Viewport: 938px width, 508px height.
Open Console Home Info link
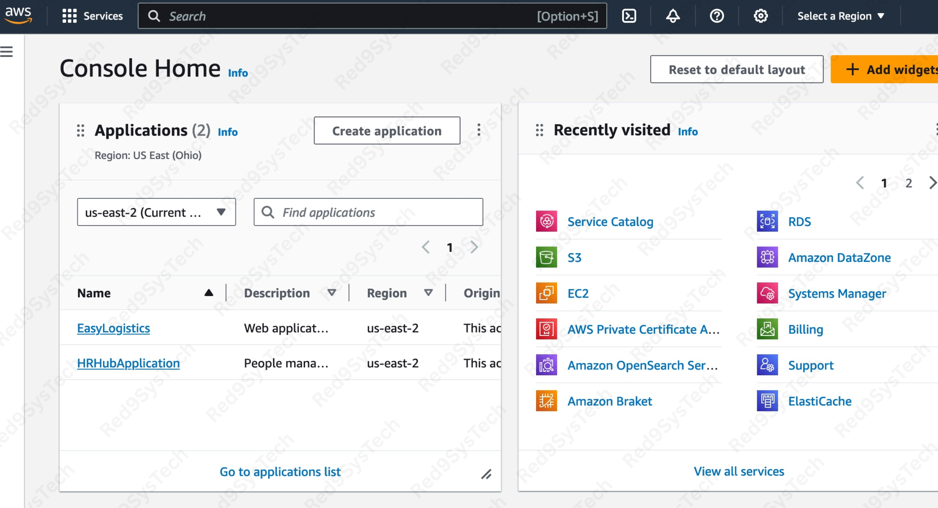tap(238, 73)
